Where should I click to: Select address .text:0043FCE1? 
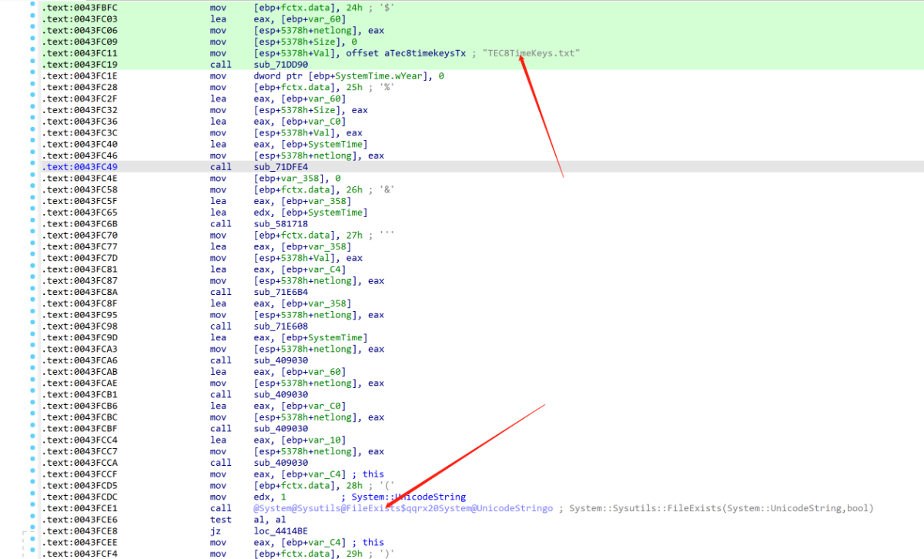coord(79,509)
